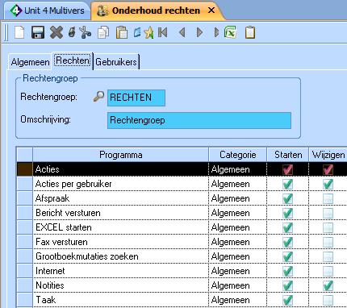Toggle Starten for Fax versturen
This screenshot has height=308, width=347.
coord(287,242)
